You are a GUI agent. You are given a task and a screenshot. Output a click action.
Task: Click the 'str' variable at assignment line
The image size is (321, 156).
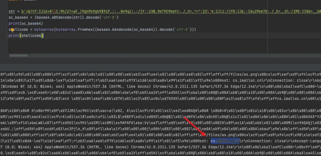[x=11, y=12]
